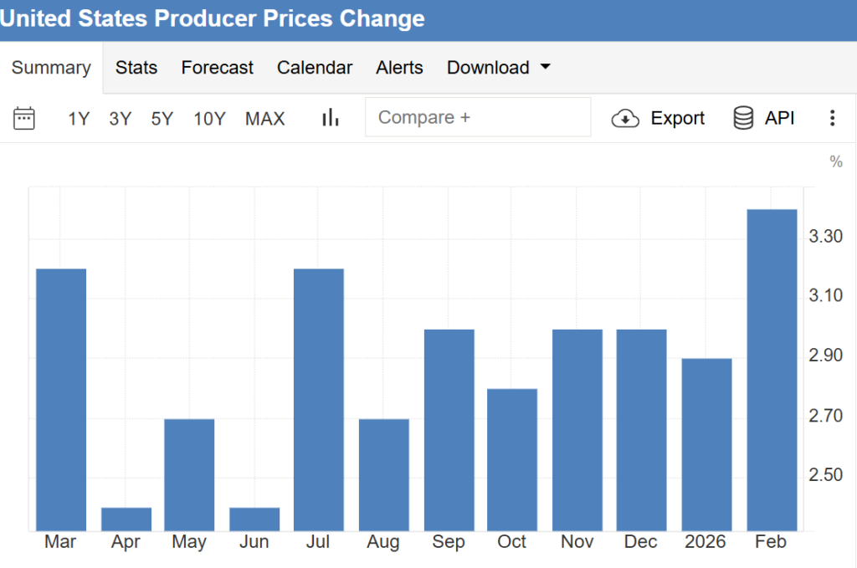The image size is (857, 568).
Task: Click the Export cloud download icon
Action: 625,119
